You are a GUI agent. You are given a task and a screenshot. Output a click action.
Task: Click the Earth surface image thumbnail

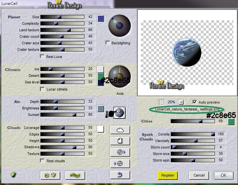click(x=119, y=113)
